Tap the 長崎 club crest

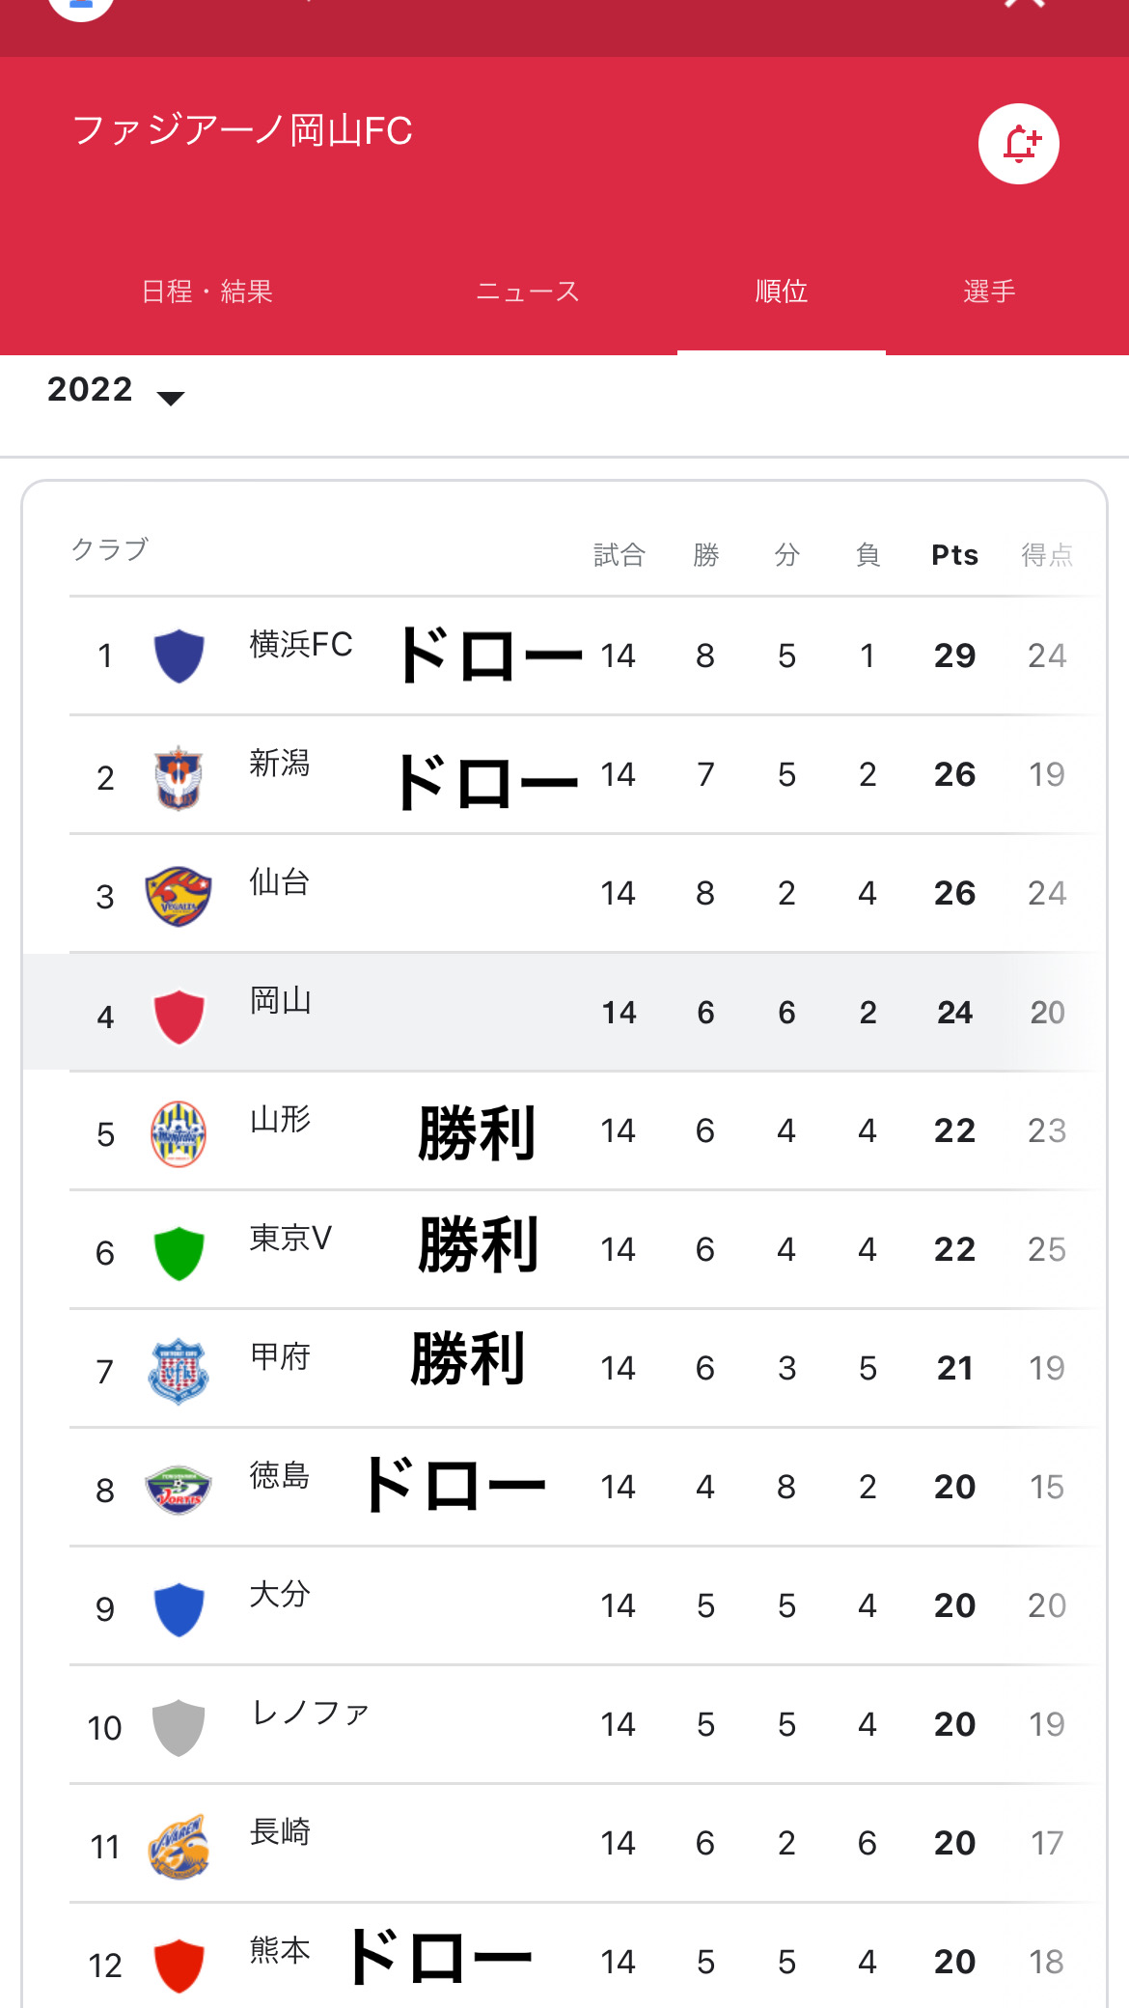179,1846
